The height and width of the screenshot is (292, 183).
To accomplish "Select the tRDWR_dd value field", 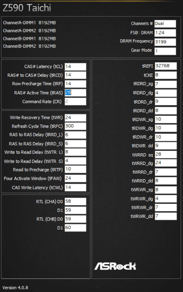I will (x=166, y=146).
